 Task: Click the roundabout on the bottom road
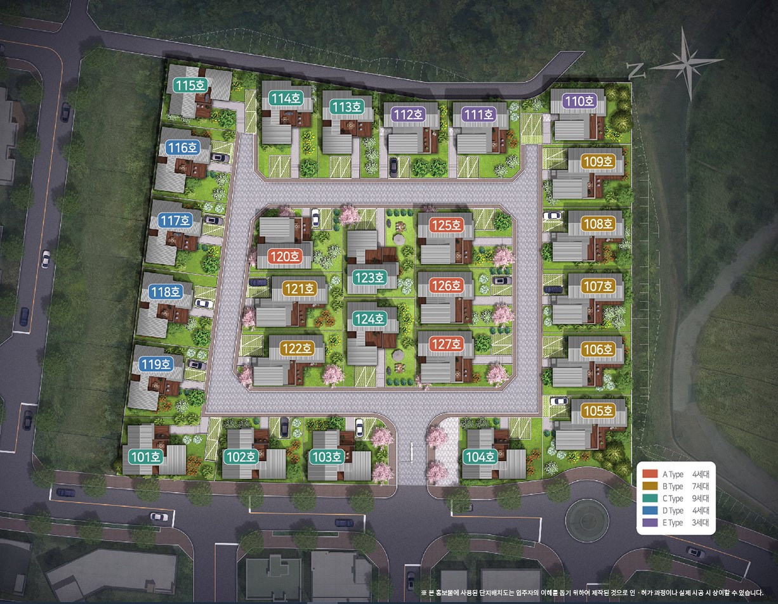(x=586, y=520)
